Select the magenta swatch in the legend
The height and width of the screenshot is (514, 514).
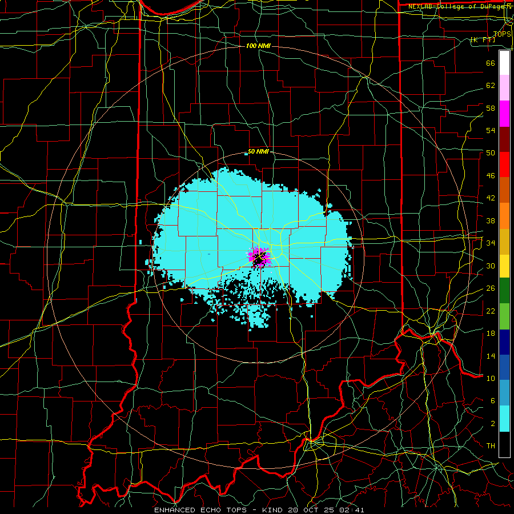point(504,114)
